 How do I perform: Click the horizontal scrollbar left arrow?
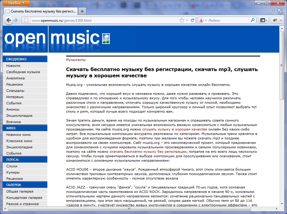tap(5, 209)
